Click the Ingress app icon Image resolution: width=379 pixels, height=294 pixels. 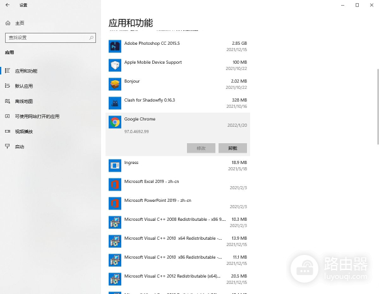[115, 165]
